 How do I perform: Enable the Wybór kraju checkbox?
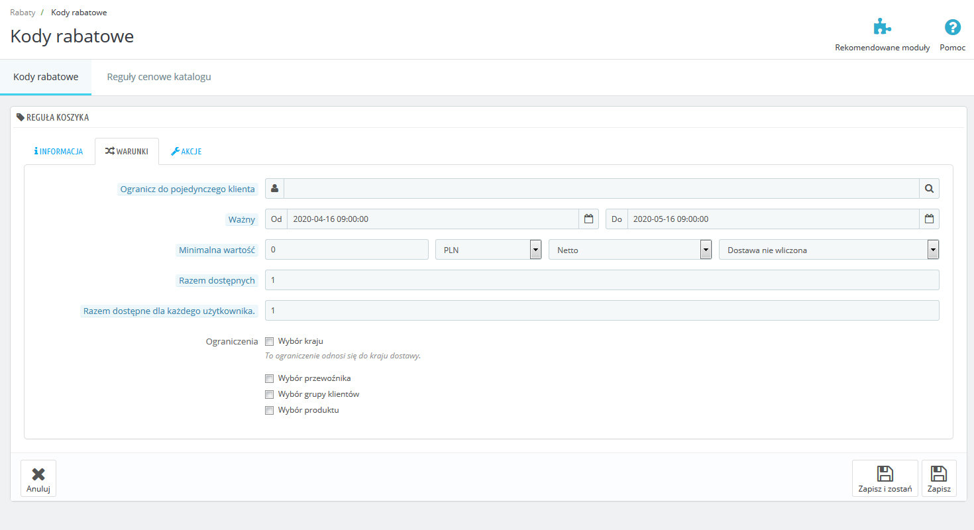coord(269,342)
